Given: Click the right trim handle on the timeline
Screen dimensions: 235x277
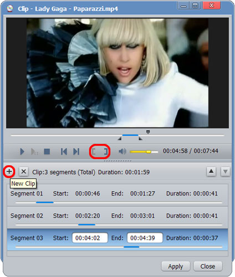Looking at the screenshot, I should point(141,138).
